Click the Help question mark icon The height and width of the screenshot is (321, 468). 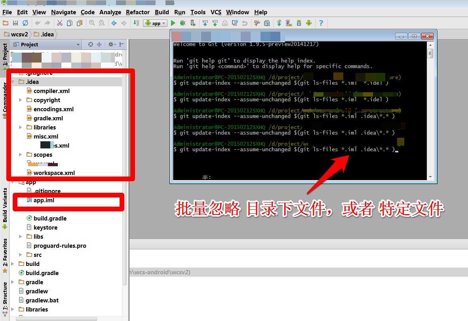321,23
